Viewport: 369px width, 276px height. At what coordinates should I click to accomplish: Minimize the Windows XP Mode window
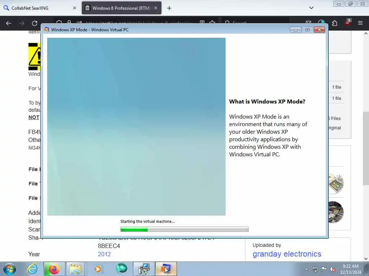[x=295, y=30]
